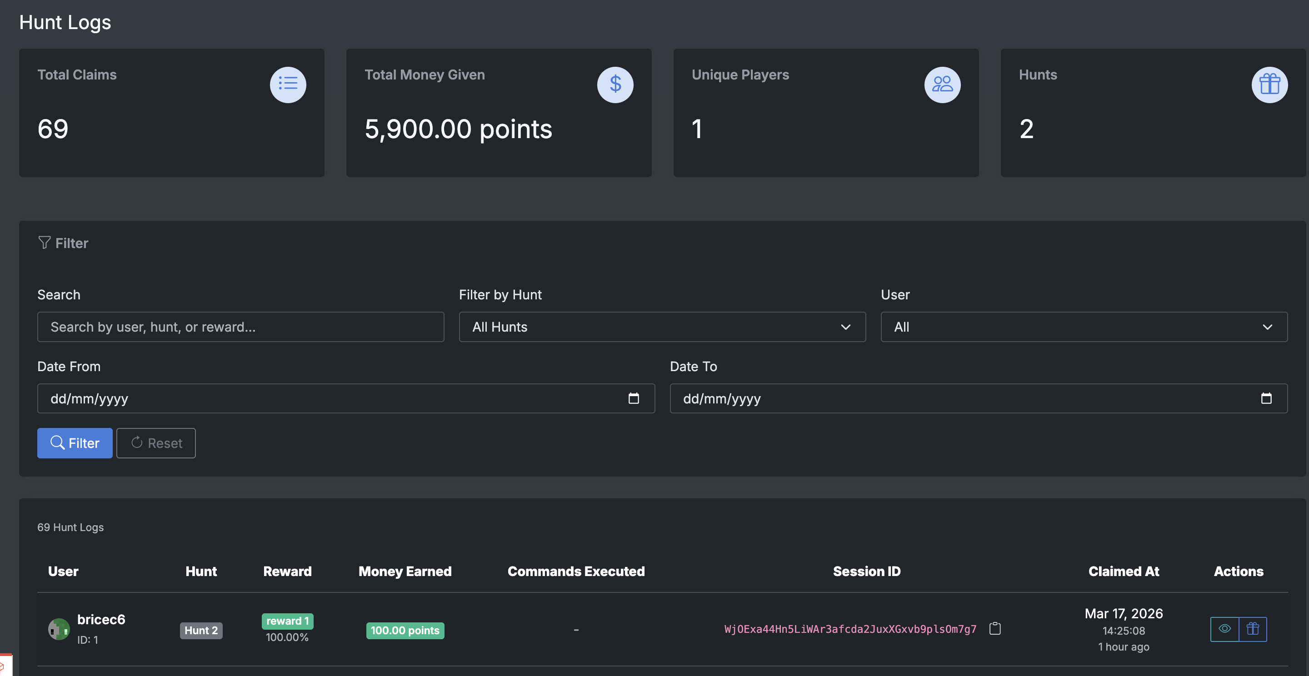The height and width of the screenshot is (676, 1309).
Task: Open Date To calendar picker icon
Action: pos(1266,398)
